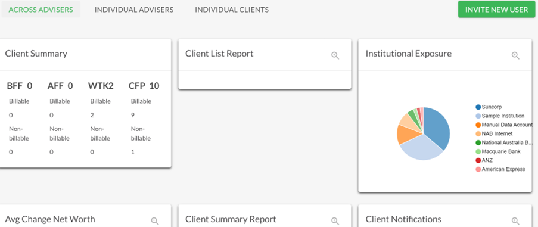Click the ANZ legend label
538x227 pixels.
click(x=487, y=160)
